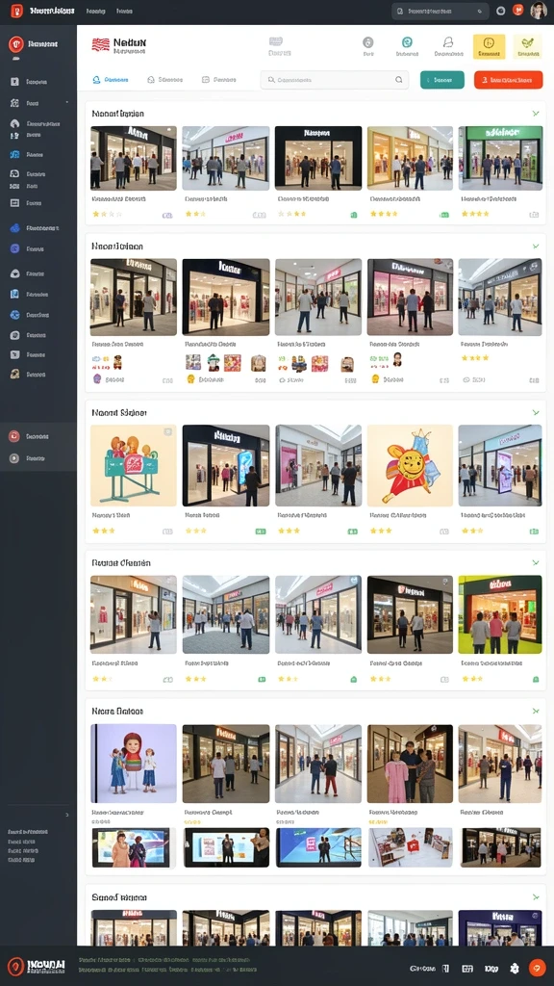
Task: Click the orange notification badge beside the avatar
Action: click(x=518, y=10)
